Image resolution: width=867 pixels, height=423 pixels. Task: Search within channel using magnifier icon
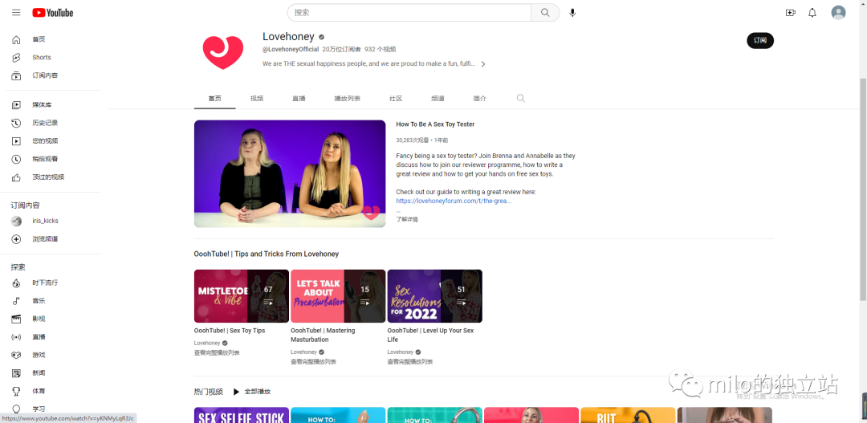(x=520, y=99)
